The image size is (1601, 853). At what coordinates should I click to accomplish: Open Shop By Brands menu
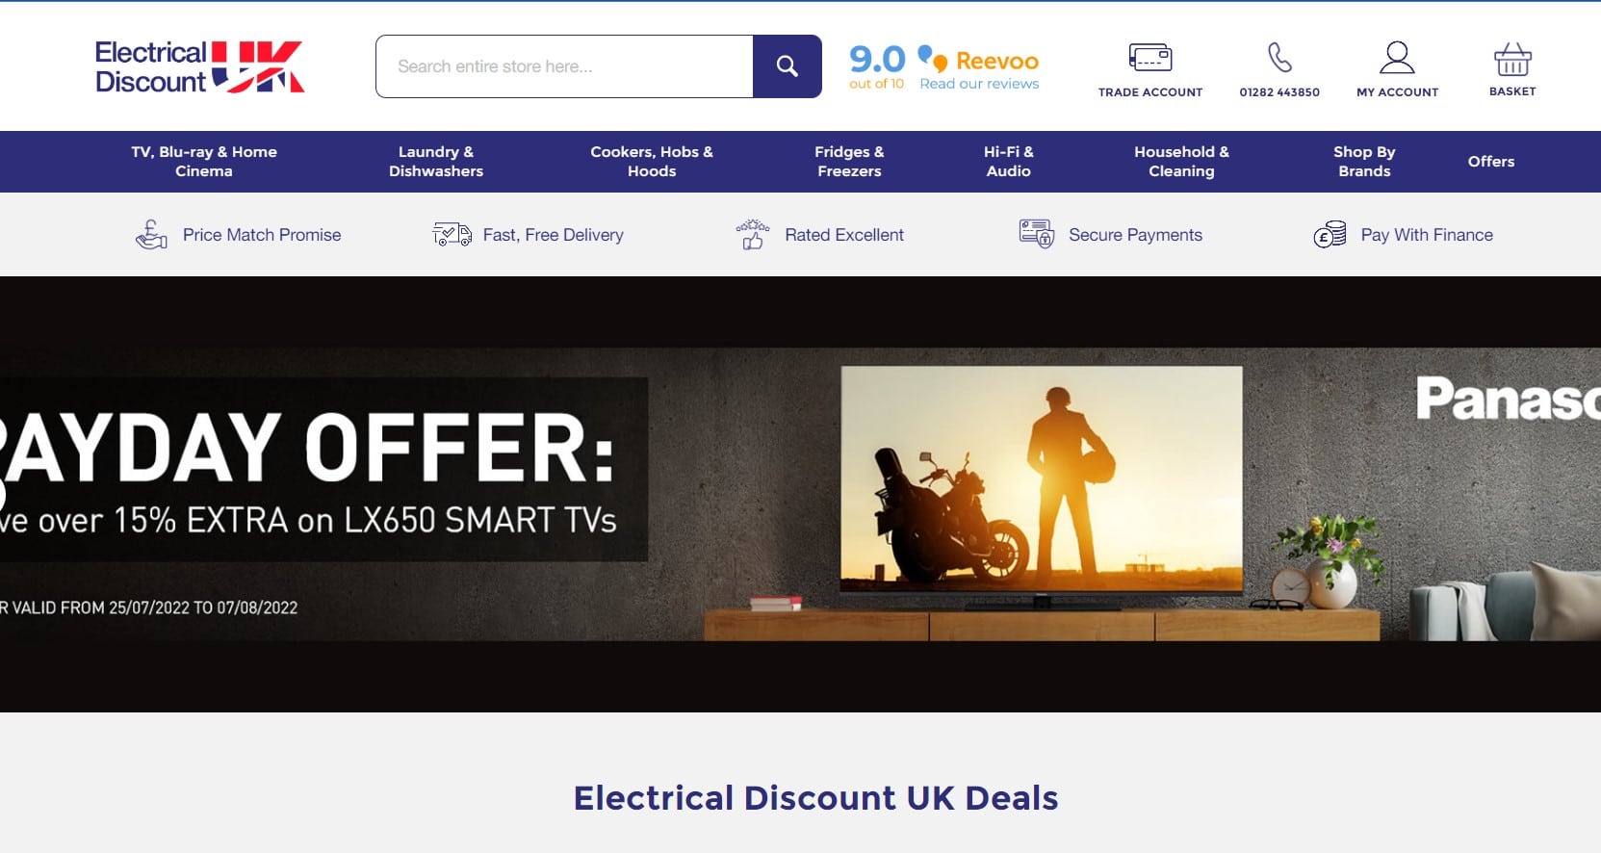click(1364, 162)
